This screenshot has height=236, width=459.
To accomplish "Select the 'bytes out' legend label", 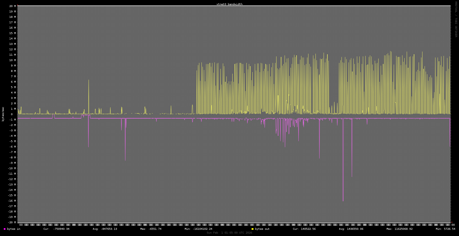I will pyautogui.click(x=262, y=229).
